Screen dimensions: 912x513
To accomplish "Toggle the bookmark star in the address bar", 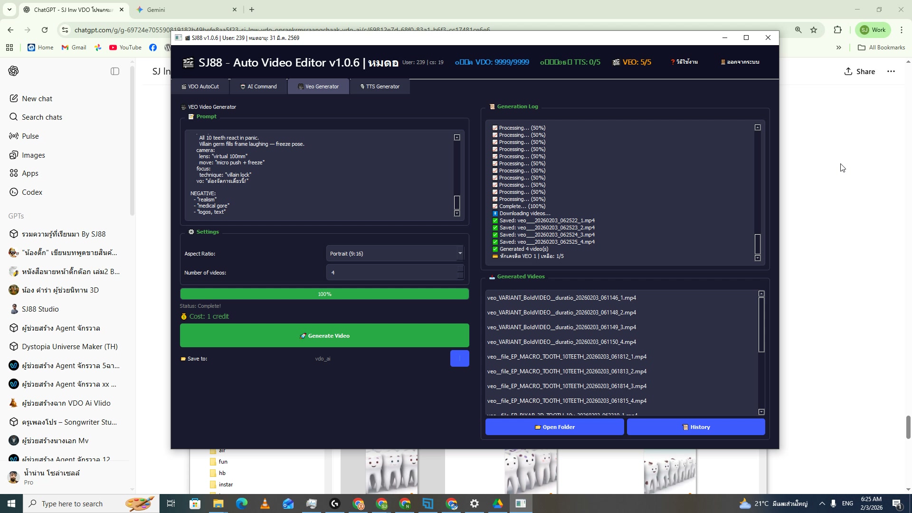I will coord(814,29).
